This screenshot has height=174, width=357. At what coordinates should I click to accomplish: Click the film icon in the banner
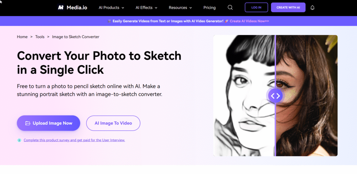[x=109, y=21]
